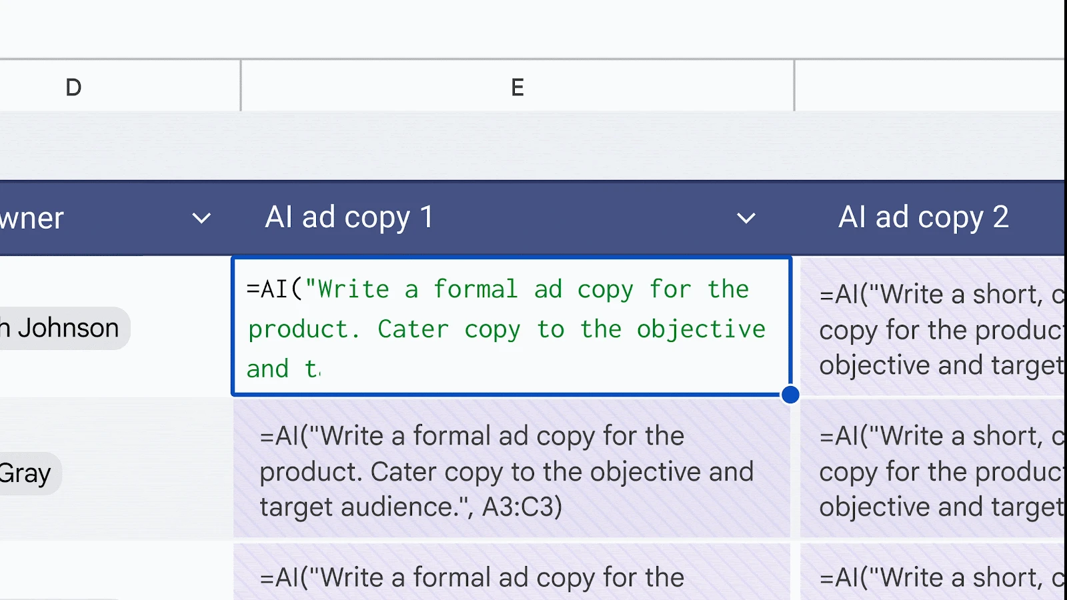Click the Gray owner chip
The width and height of the screenshot is (1067, 600).
(x=27, y=473)
